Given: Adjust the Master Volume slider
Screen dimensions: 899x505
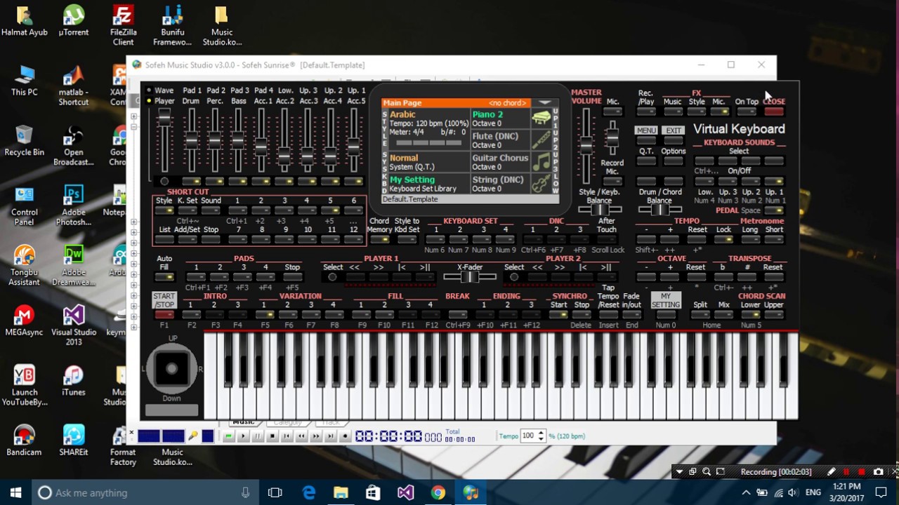Looking at the screenshot, I should [586, 145].
